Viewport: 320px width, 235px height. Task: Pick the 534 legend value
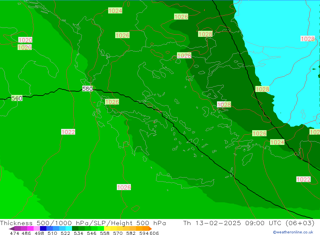(79, 233)
